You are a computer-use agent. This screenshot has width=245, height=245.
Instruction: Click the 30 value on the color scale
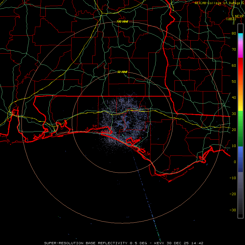(234, 114)
